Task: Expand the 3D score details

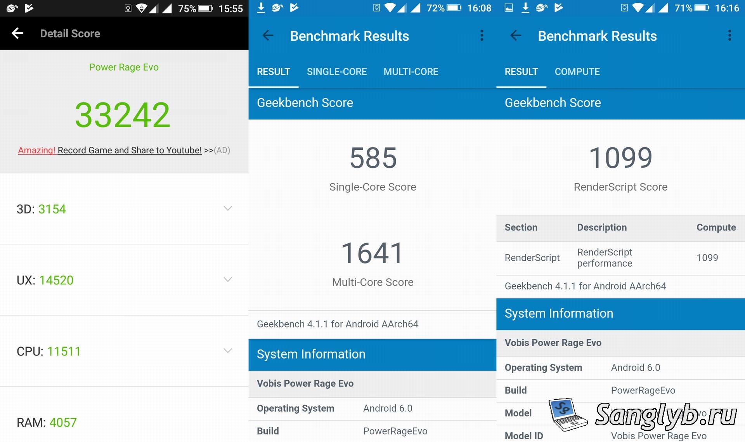Action: coord(228,208)
